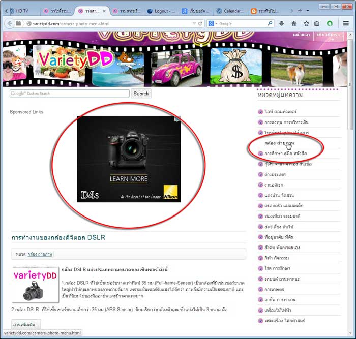
Task: Open the งานอดิเรก category
Action: (274, 185)
